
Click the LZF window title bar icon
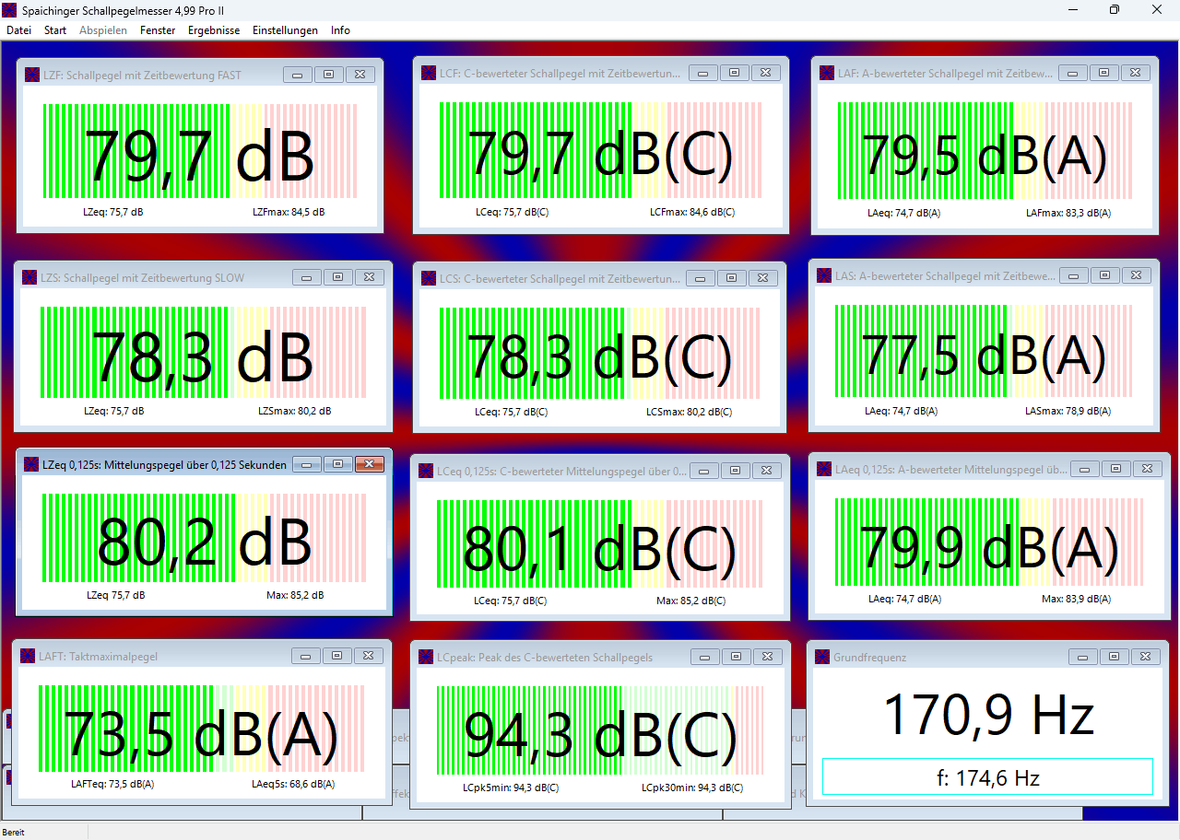[31, 75]
